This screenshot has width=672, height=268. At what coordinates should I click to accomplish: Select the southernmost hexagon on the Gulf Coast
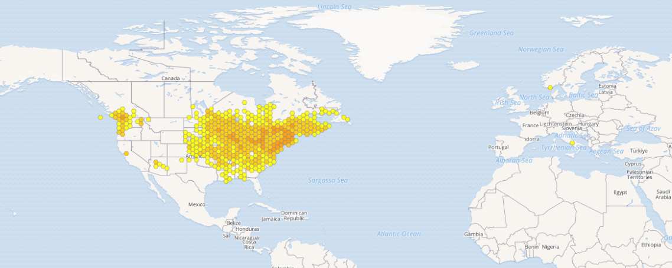pyautogui.click(x=226, y=180)
